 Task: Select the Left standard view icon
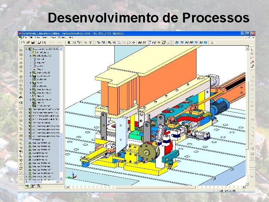point(187,42)
